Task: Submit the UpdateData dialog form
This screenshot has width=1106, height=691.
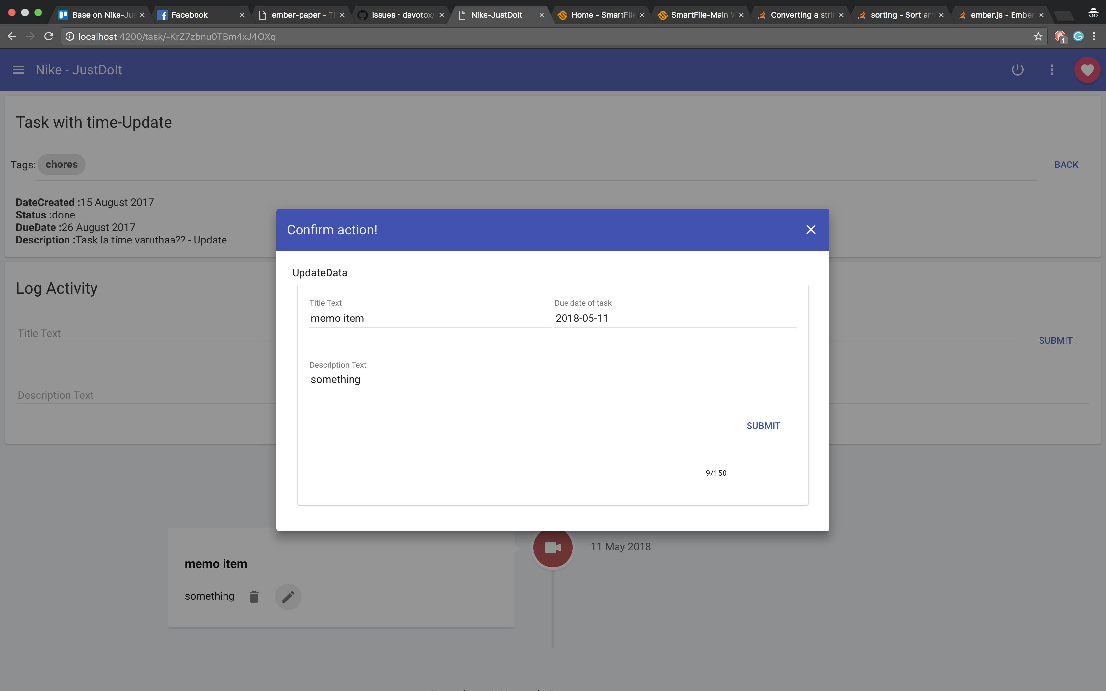Action: click(763, 426)
